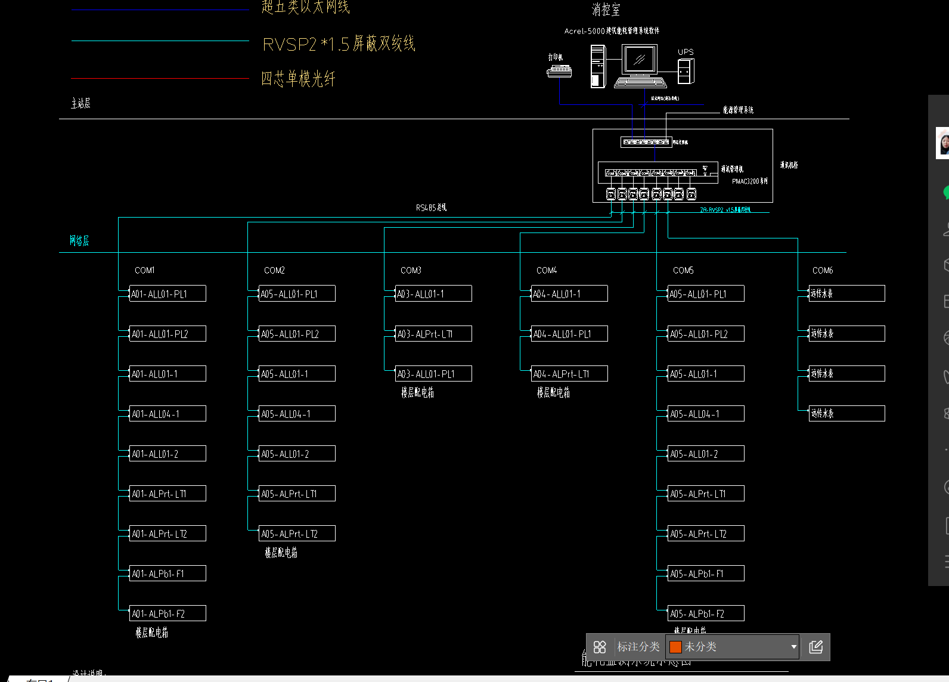
Task: Click the COM1 column heading
Action: click(x=144, y=271)
